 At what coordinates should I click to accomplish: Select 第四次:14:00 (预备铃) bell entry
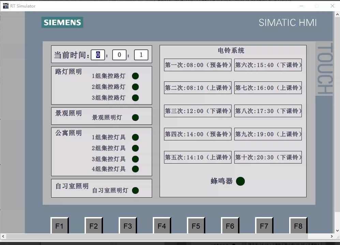coord(198,134)
